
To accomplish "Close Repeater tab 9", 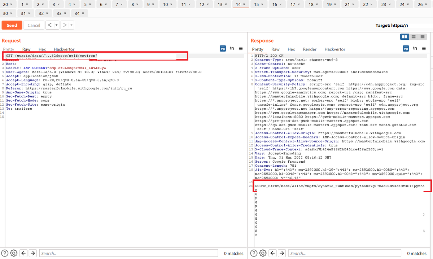I will click(153, 4).
